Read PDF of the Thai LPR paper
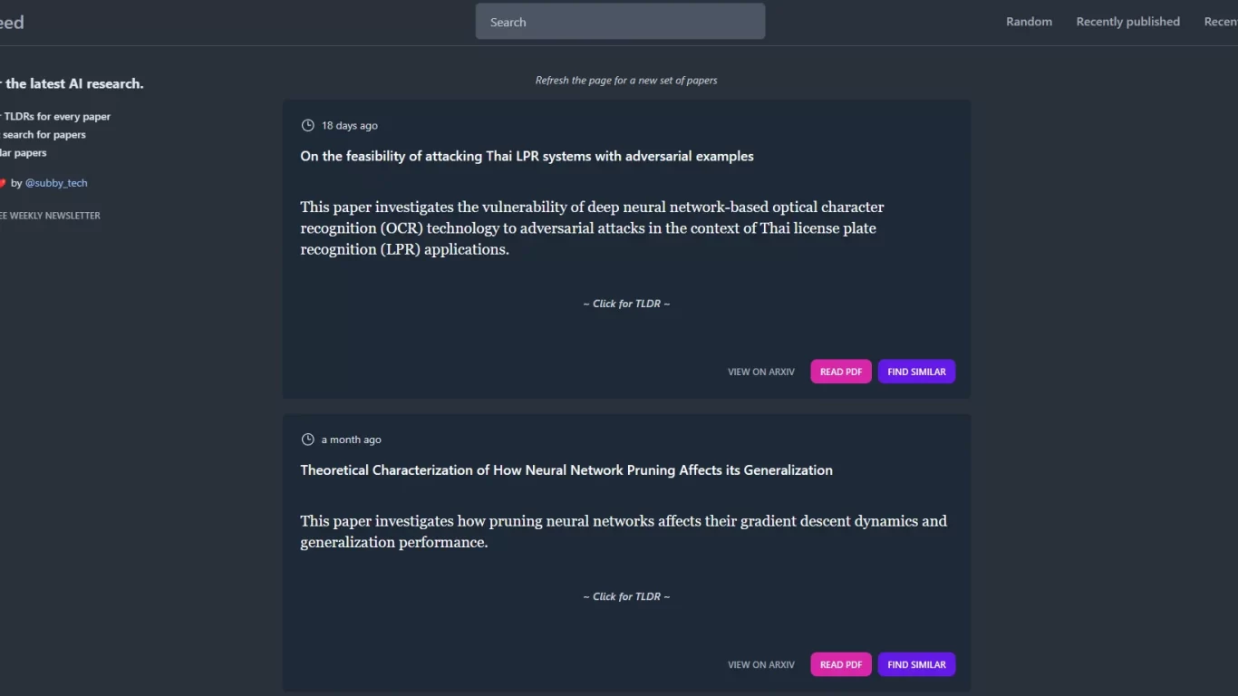The image size is (1238, 696). [x=840, y=372]
